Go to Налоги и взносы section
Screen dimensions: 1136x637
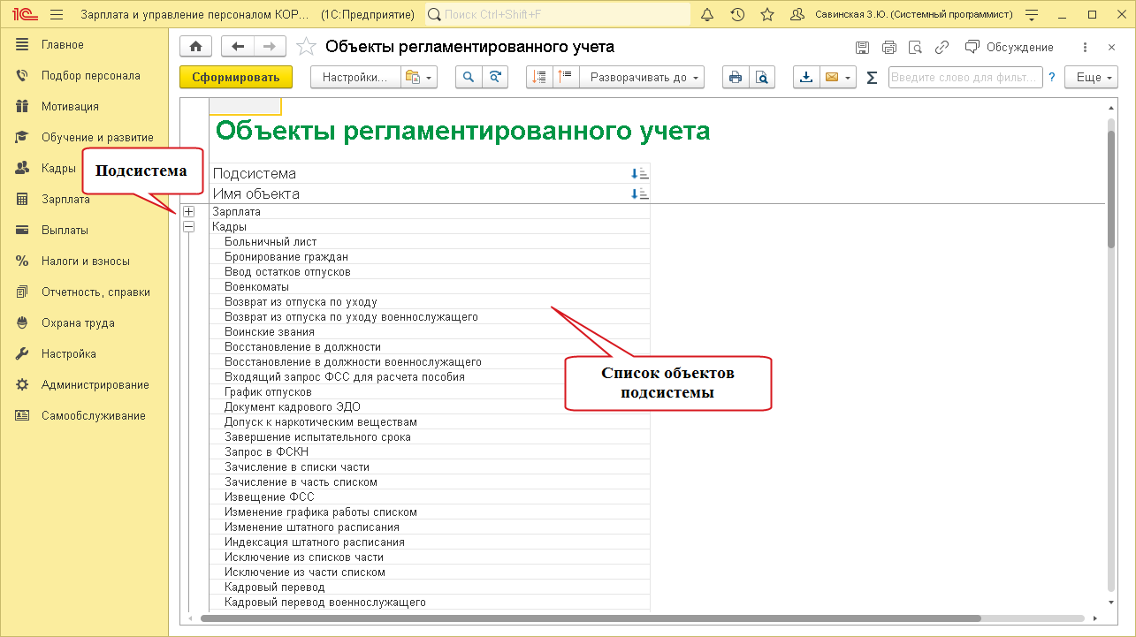(x=85, y=262)
